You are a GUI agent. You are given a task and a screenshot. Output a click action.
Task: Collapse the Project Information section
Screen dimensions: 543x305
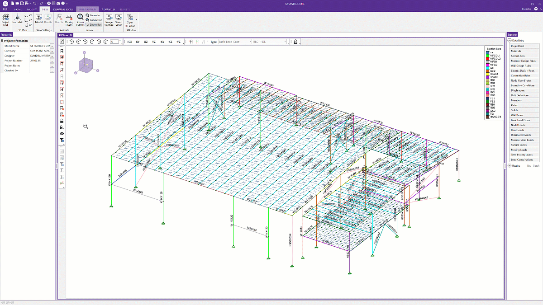click(x=2, y=41)
